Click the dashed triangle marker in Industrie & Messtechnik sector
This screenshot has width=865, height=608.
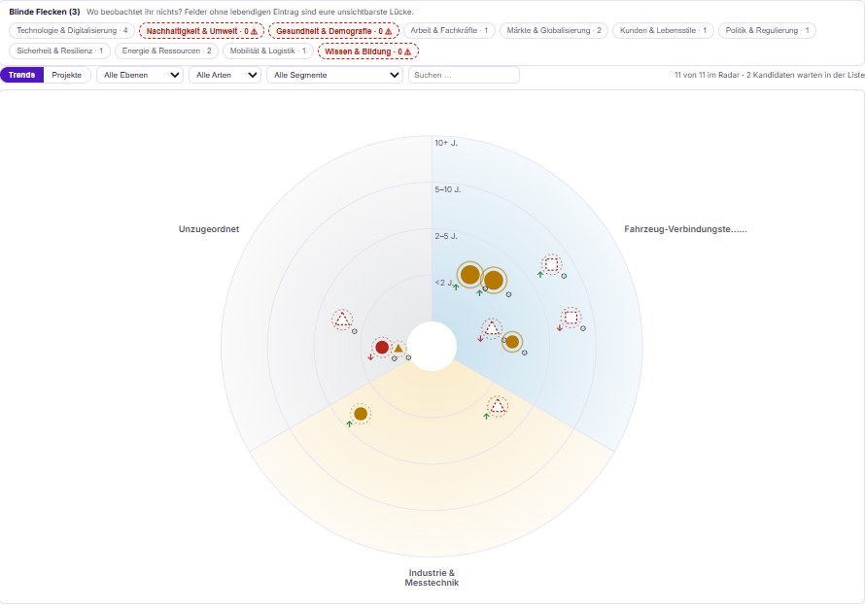[x=498, y=406]
